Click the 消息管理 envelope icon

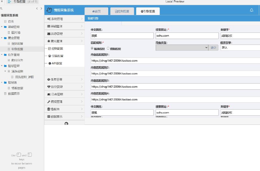pyautogui.click(x=49, y=34)
